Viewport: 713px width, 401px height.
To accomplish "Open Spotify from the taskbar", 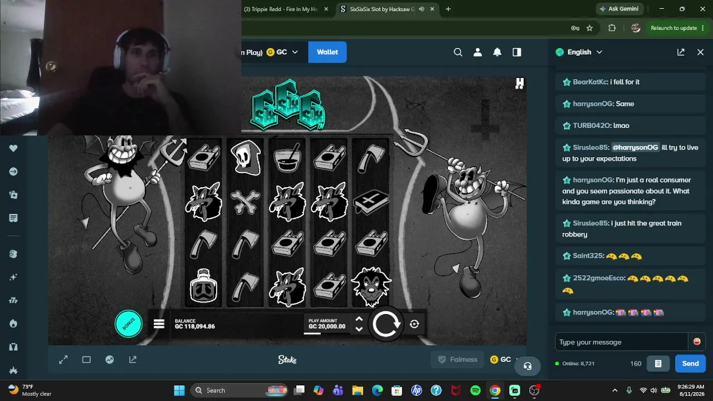I will (475, 390).
